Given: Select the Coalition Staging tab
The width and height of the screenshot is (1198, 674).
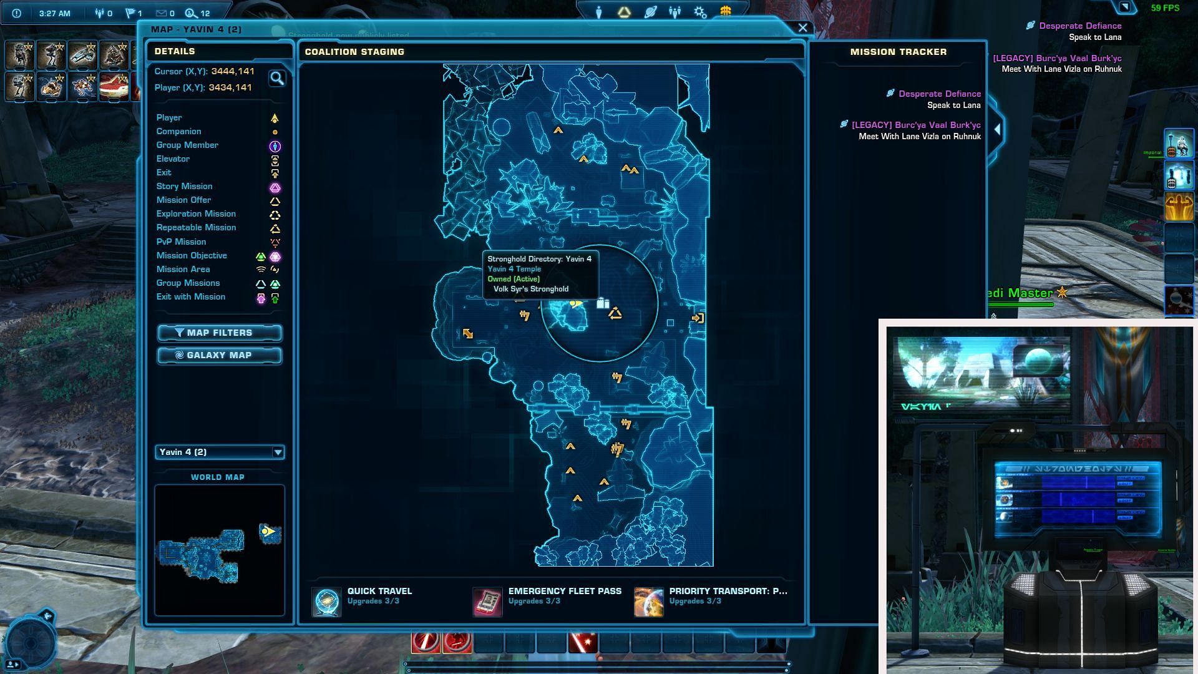Looking at the screenshot, I should point(354,51).
